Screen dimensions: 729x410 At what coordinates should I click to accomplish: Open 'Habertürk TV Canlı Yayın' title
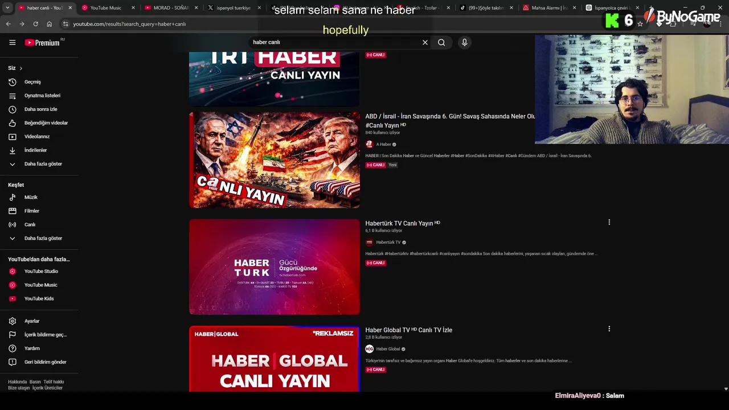(x=399, y=223)
